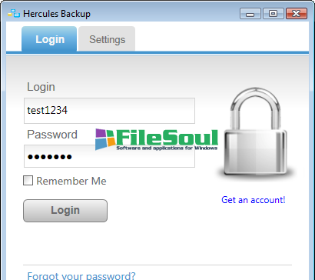The image size is (315, 280).
Task: Open the blue Login tab
Action: [x=49, y=39]
